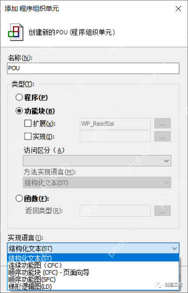Collapse the 实现语言 combo box arrow
The width and height of the screenshot is (188, 293).
[175, 248]
